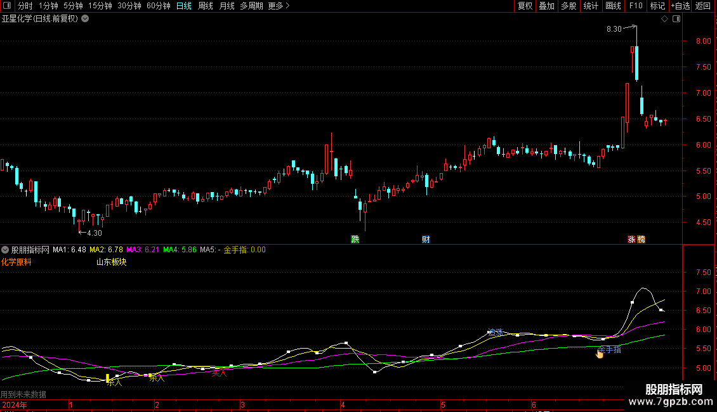The image size is (717, 412).
Task: Expand the 更多 periods menu
Action: tap(279, 6)
